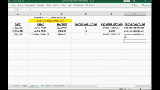Open the Page Layout ribbon tab

click(x=30, y=5)
